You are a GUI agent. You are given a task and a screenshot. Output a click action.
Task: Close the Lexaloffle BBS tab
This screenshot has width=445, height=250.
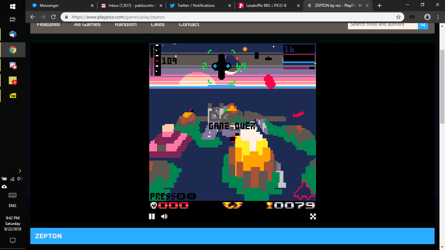click(x=298, y=6)
